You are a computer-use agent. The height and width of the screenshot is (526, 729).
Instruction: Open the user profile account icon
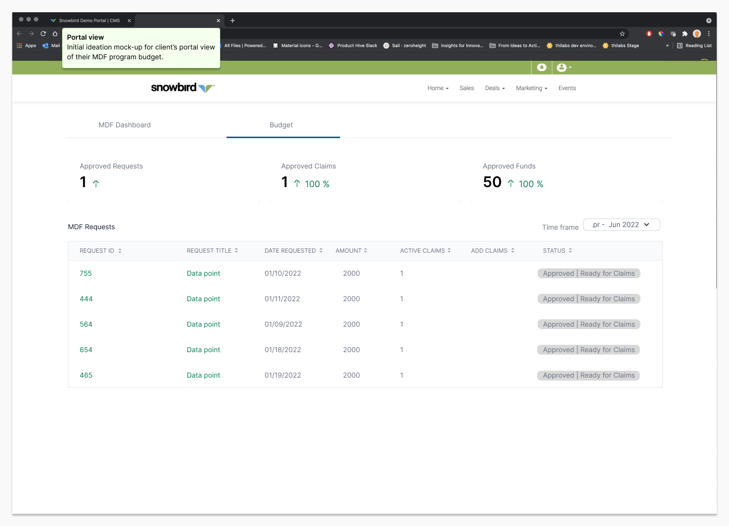(x=562, y=68)
